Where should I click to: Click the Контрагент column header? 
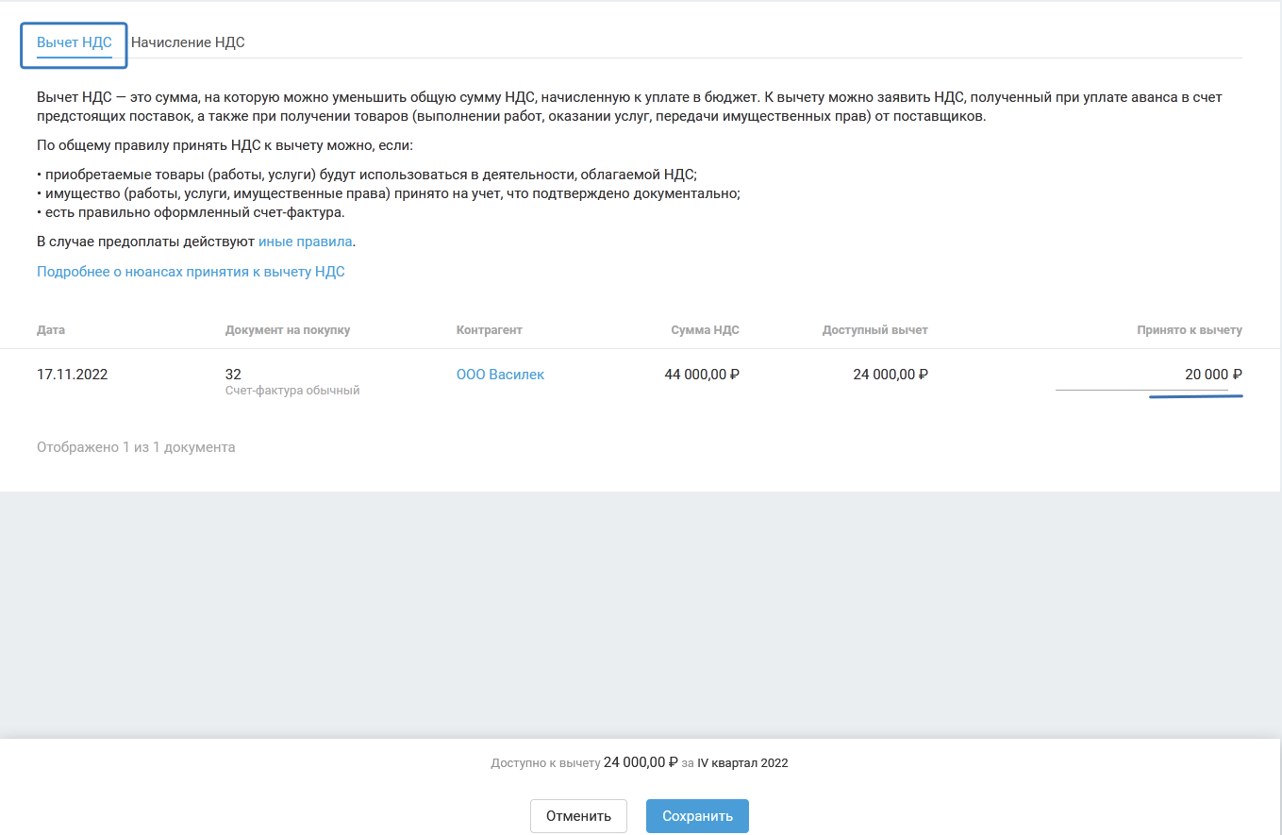pos(489,330)
